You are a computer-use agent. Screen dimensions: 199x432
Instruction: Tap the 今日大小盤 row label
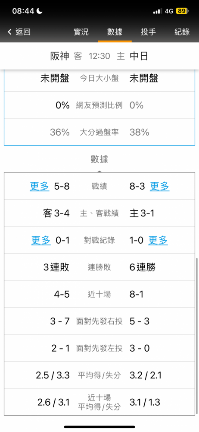(99, 79)
